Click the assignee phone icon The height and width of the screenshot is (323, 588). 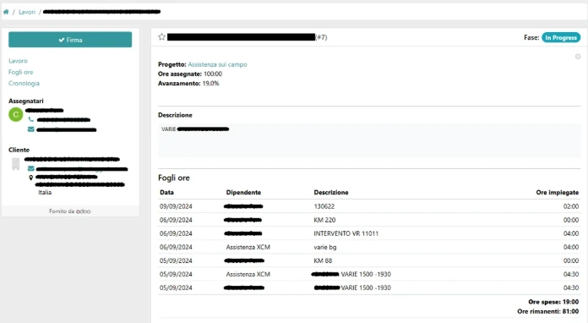(30, 119)
